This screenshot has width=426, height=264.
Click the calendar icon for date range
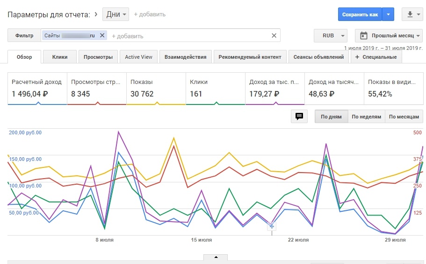pyautogui.click(x=364, y=35)
